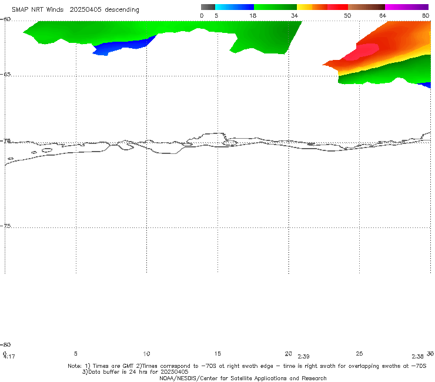
Task: Click the red color bar segment near 50
Action: pyautogui.click(x=337, y=7)
